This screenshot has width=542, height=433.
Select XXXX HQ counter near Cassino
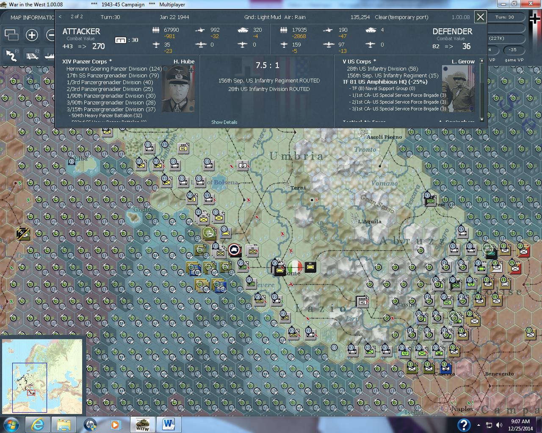point(362,301)
